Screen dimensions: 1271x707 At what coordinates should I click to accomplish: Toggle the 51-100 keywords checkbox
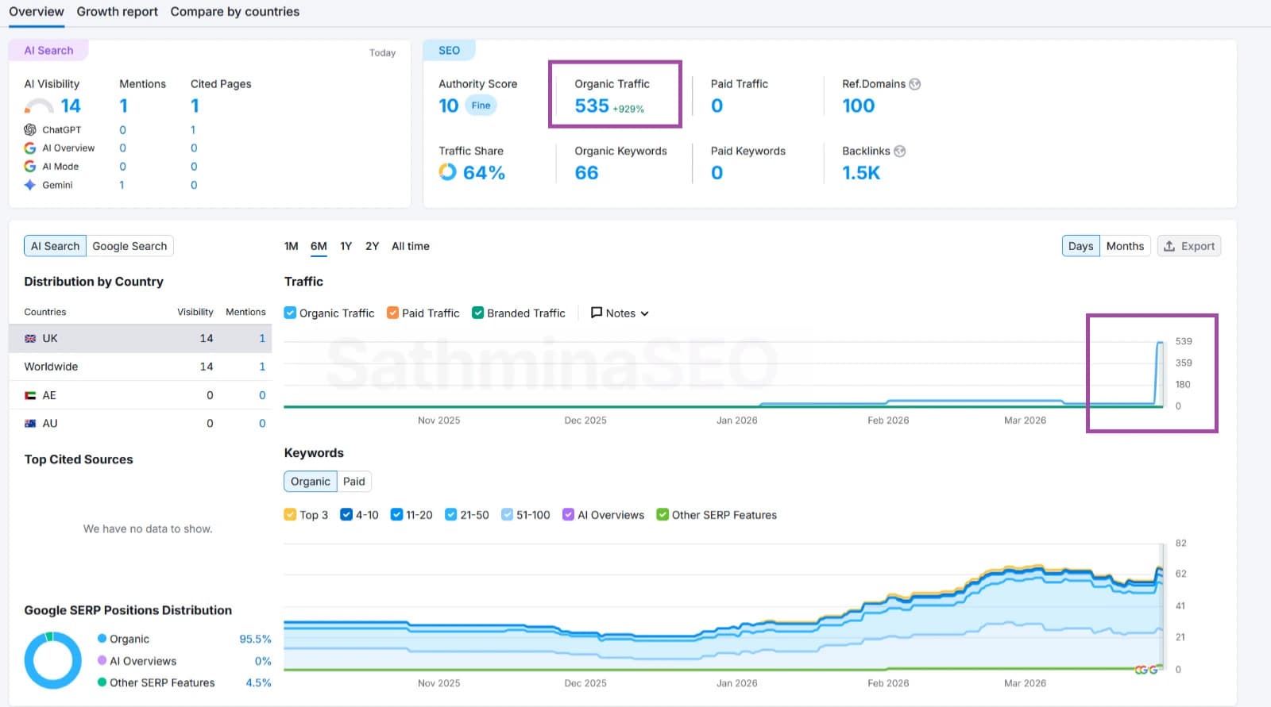pyautogui.click(x=507, y=514)
